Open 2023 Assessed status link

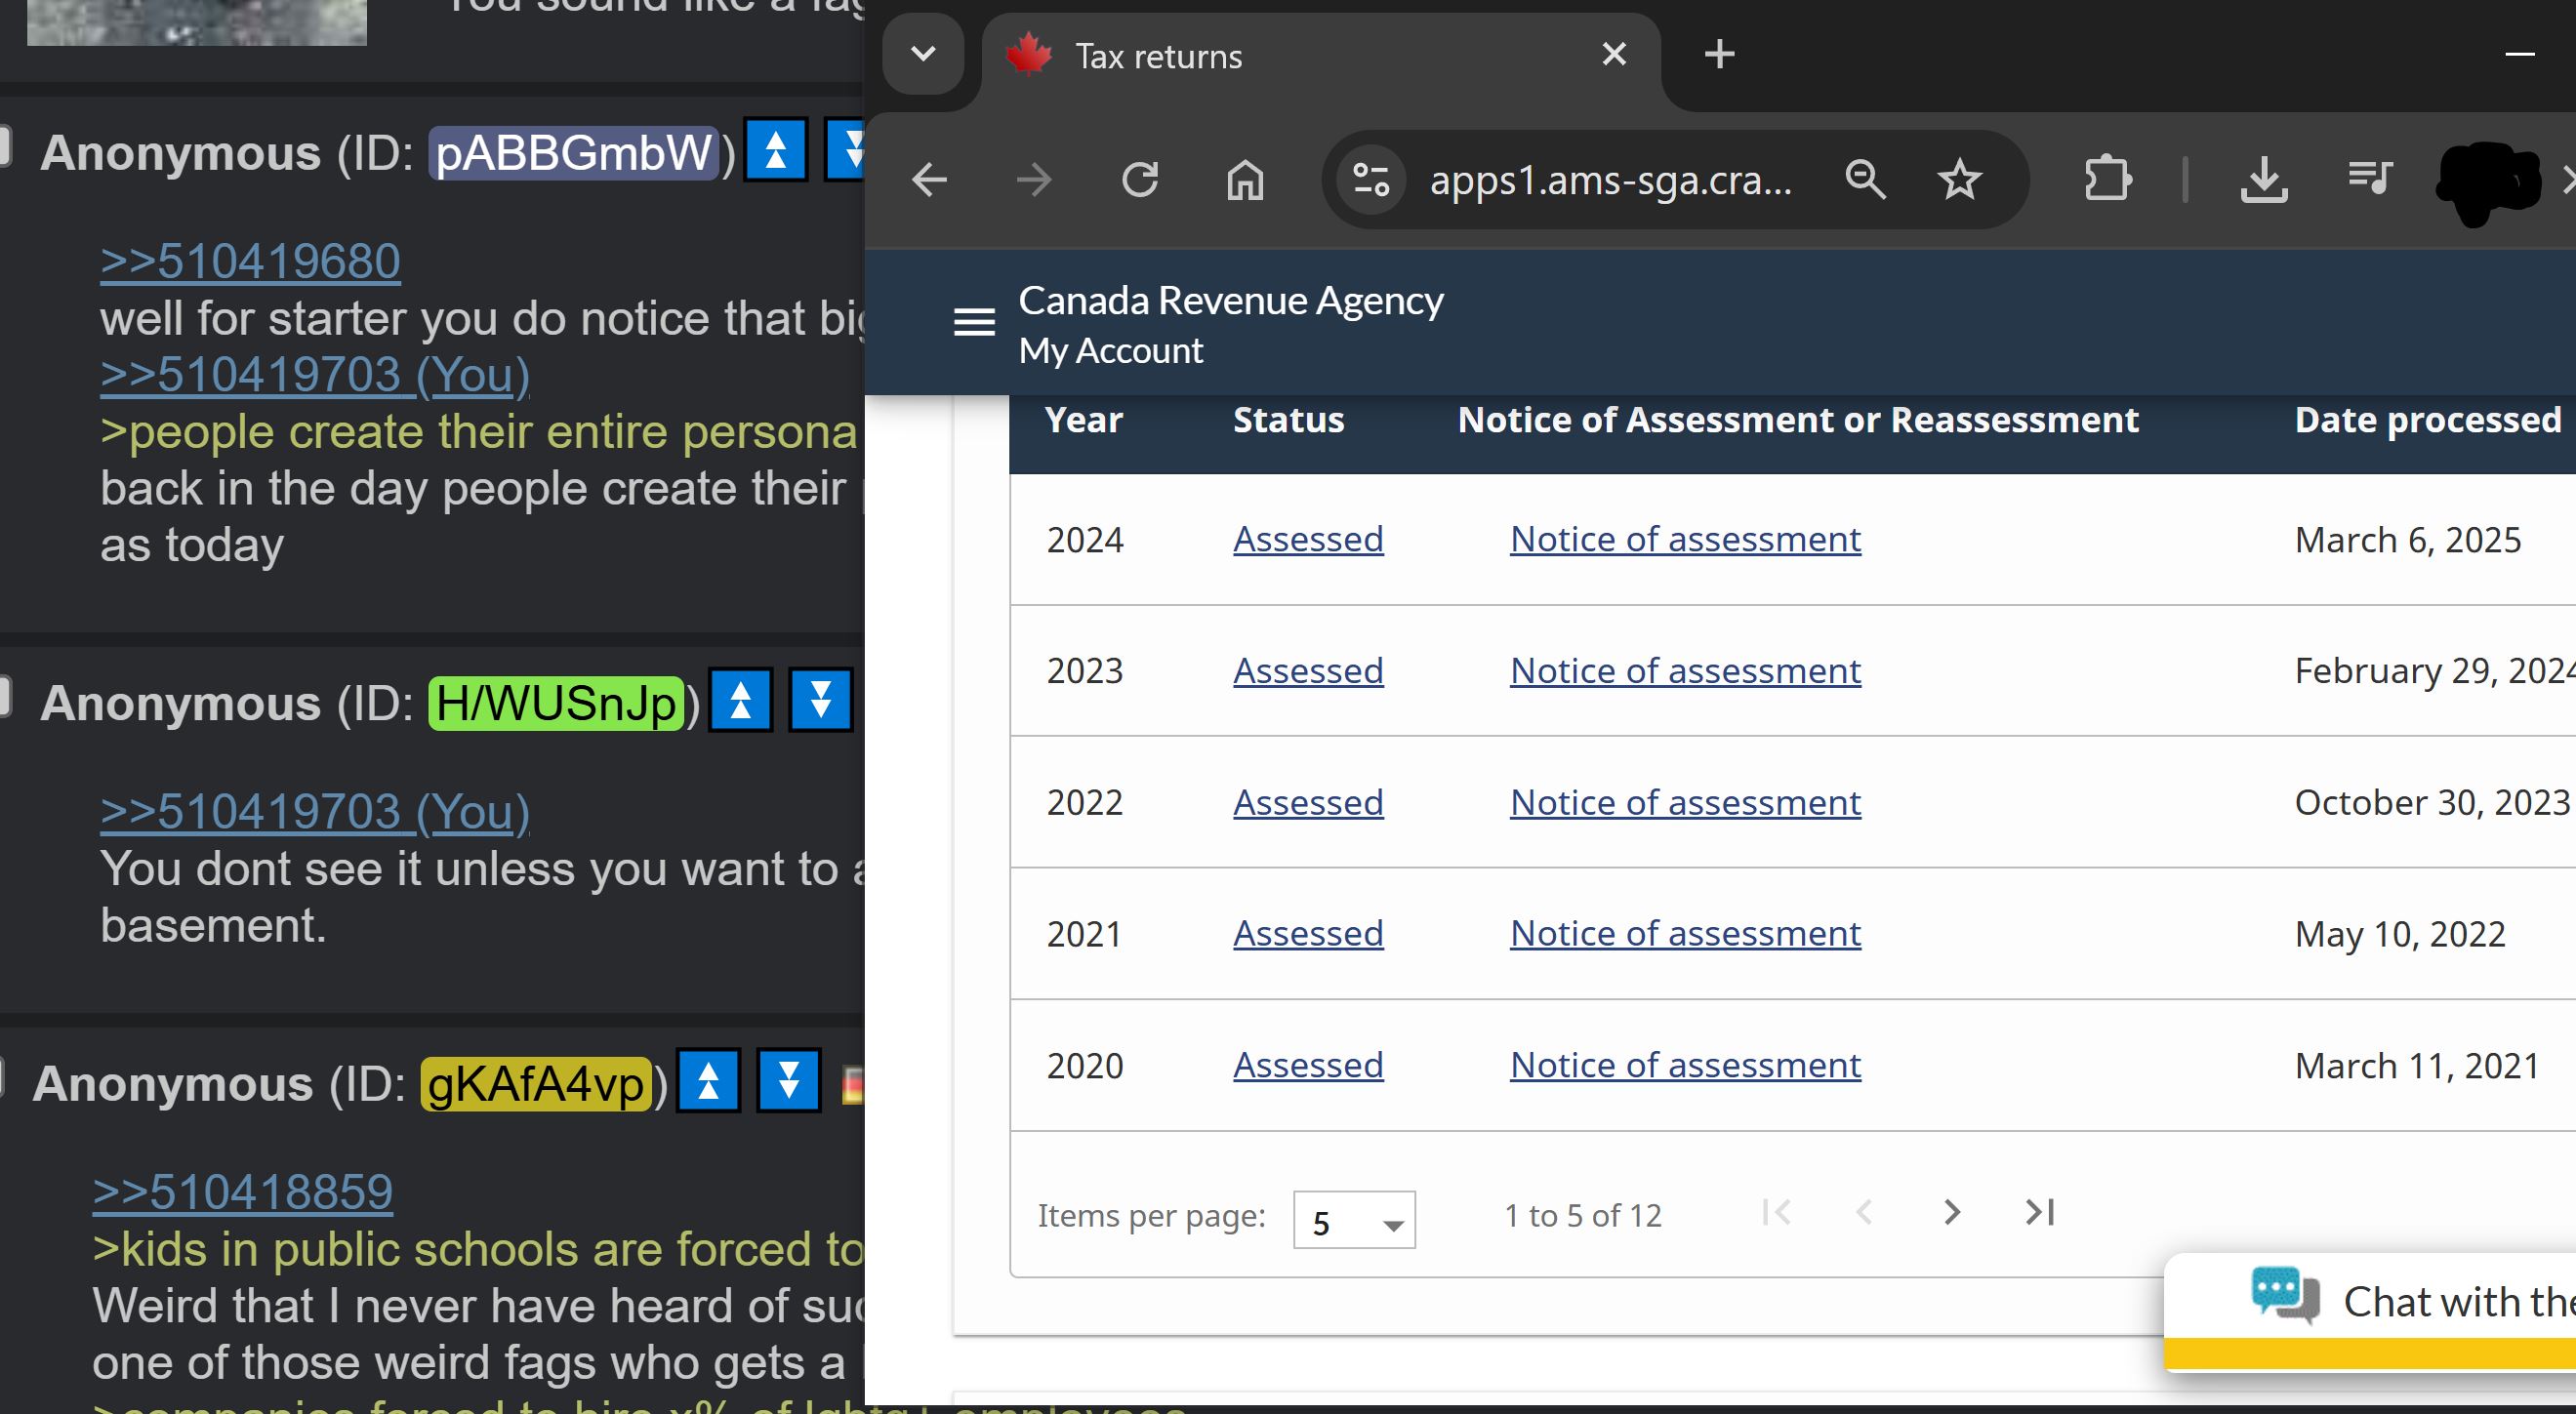tap(1308, 670)
